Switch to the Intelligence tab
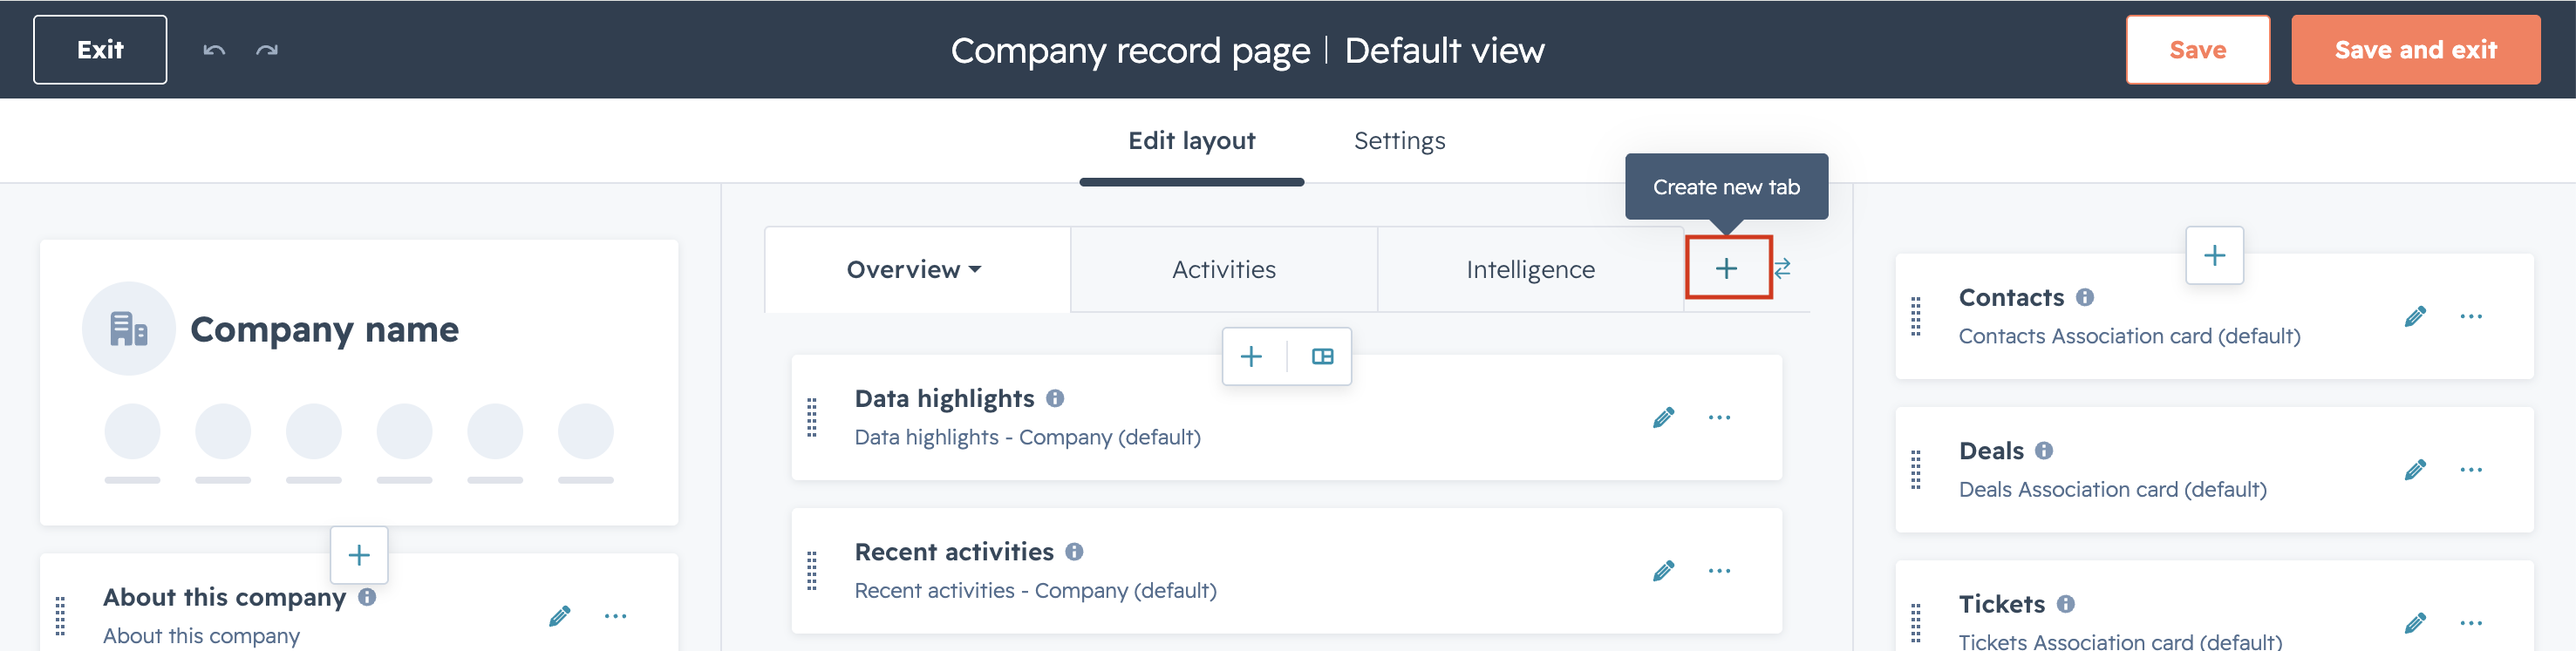Image resolution: width=2576 pixels, height=651 pixels. [x=1530, y=270]
